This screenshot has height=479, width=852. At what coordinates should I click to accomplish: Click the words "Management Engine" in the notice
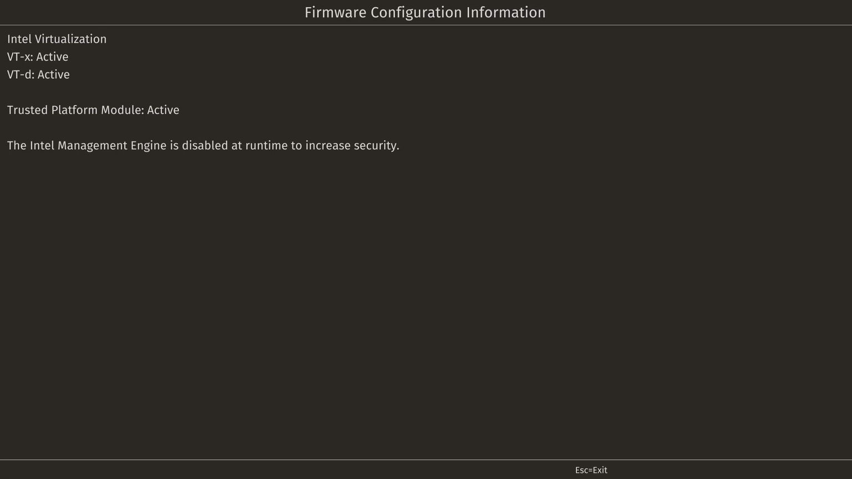(112, 146)
